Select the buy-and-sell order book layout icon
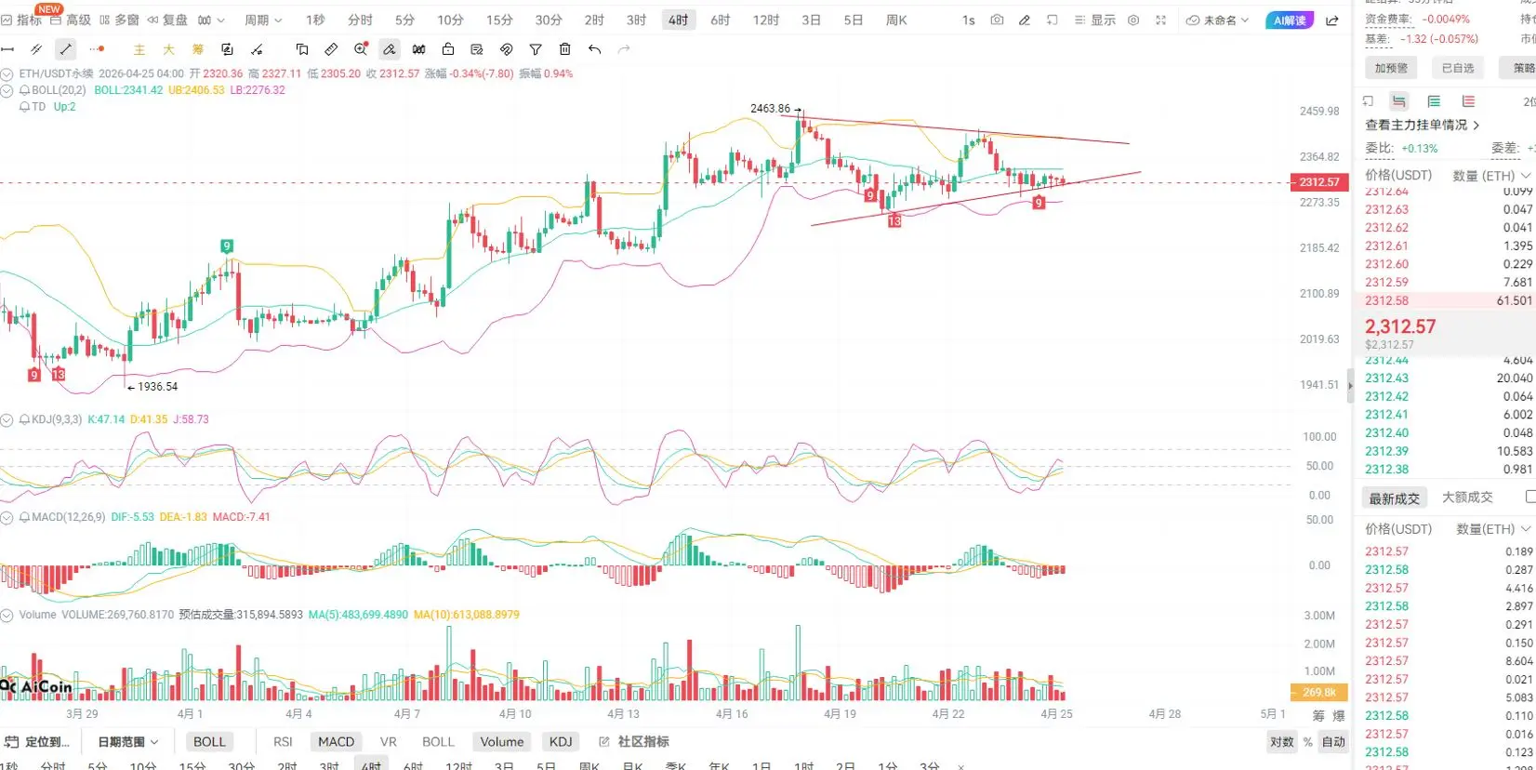 tap(1399, 101)
